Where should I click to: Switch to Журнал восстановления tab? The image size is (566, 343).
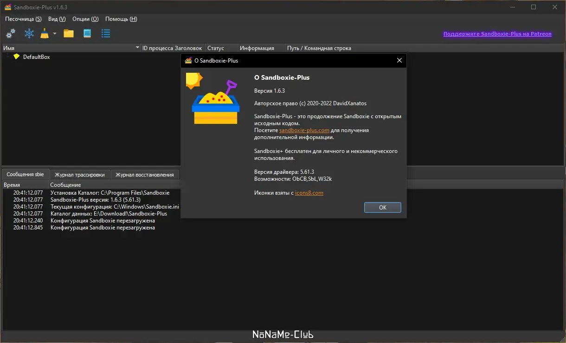(x=145, y=175)
